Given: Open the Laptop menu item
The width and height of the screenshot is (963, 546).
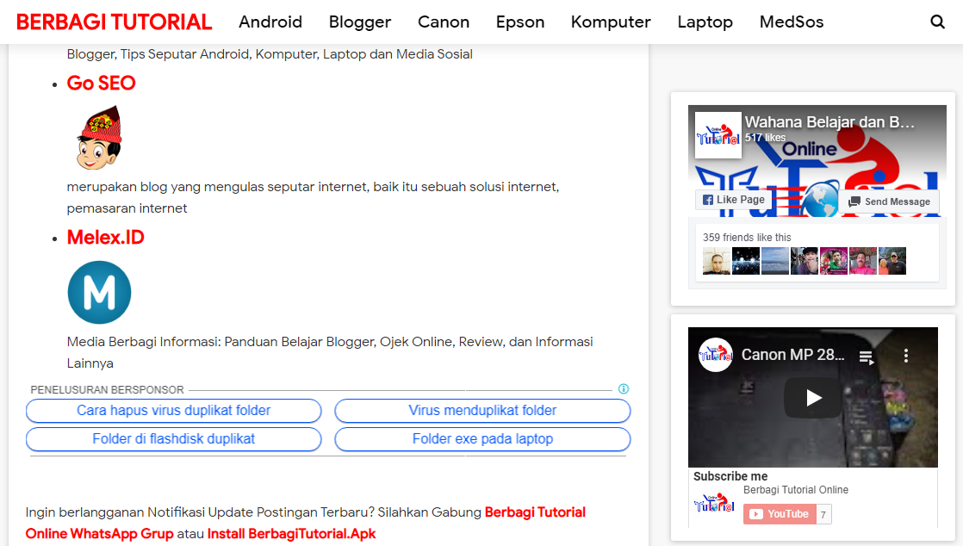Looking at the screenshot, I should point(705,22).
